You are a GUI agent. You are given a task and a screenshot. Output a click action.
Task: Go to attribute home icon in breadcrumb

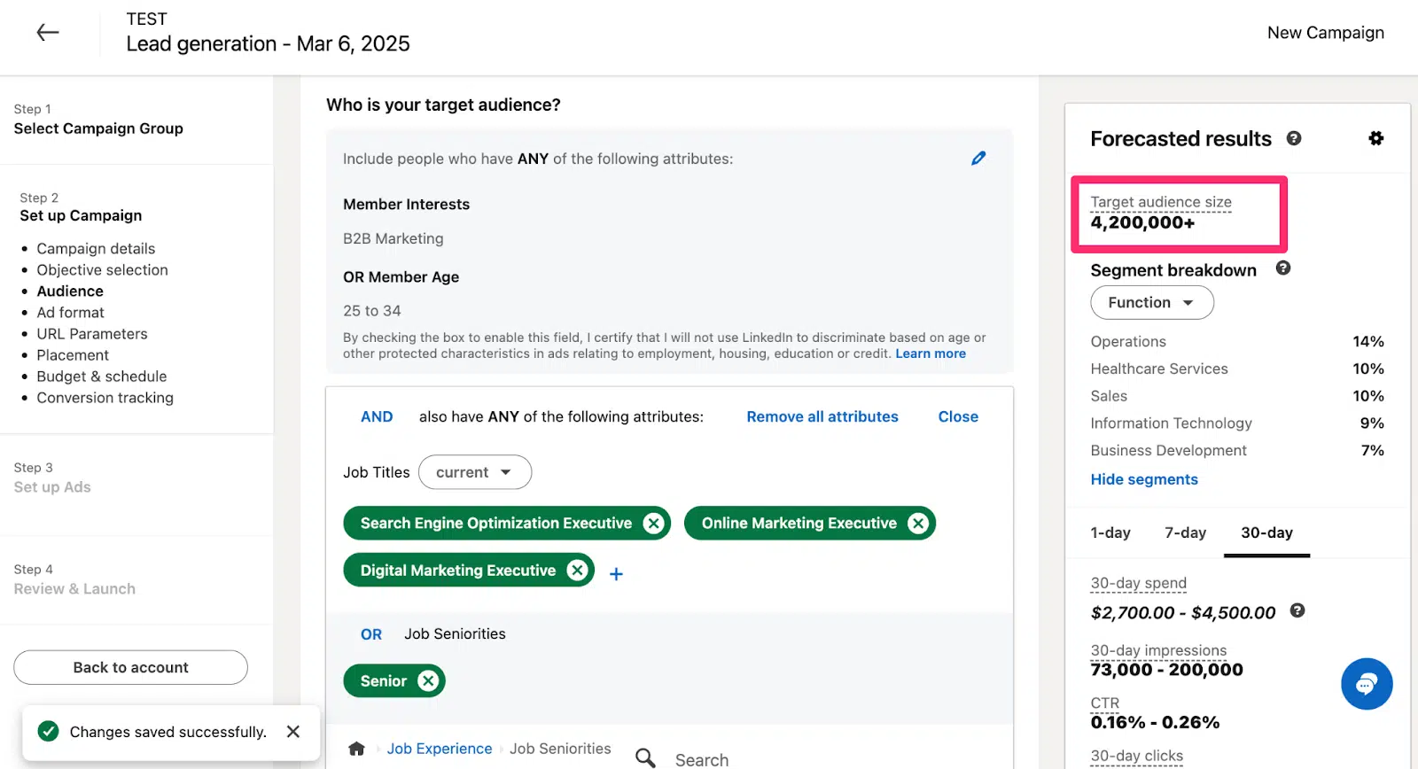[356, 750]
